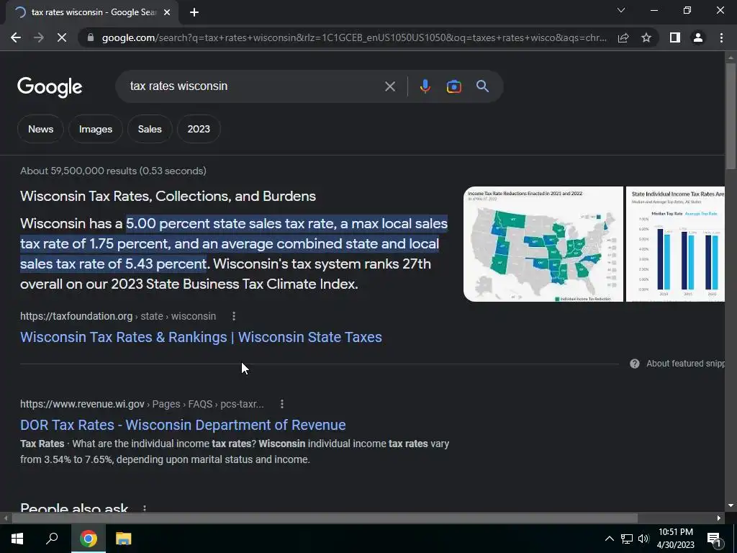Go back to the previous page

[16, 37]
